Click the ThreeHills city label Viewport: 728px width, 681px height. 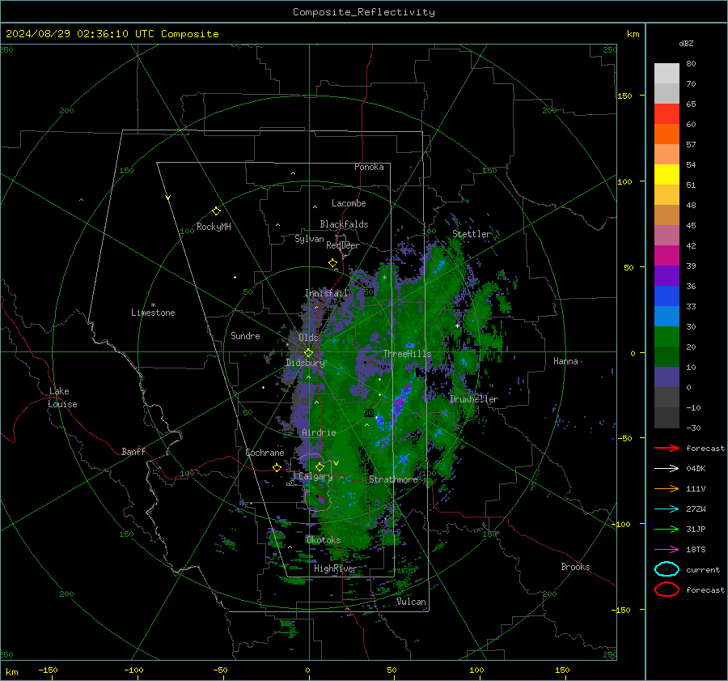tap(407, 354)
